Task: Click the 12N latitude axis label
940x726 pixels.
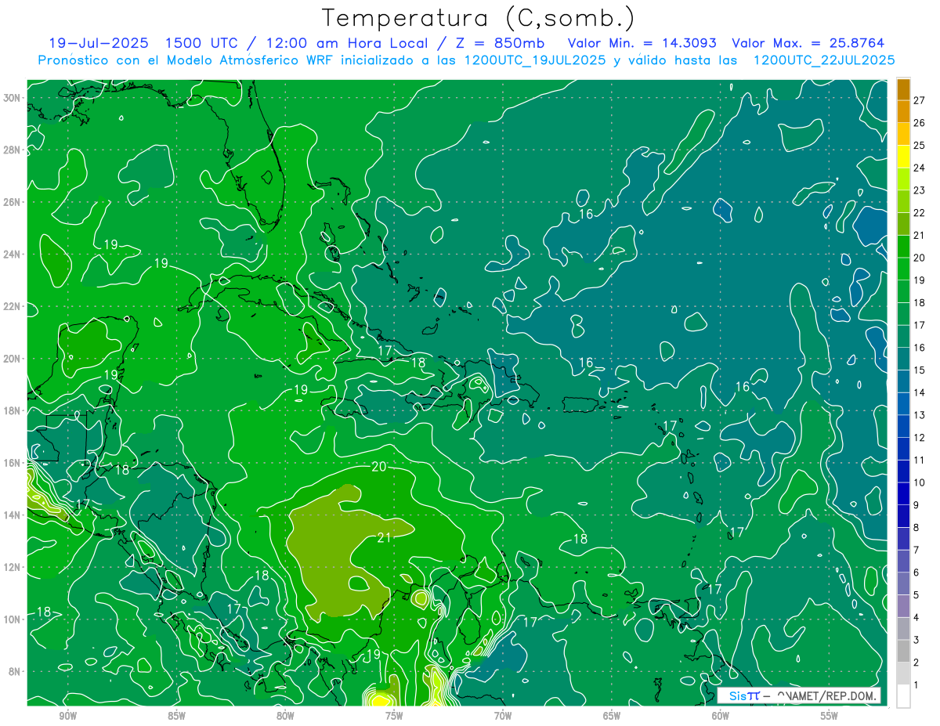Action: pos(13,567)
